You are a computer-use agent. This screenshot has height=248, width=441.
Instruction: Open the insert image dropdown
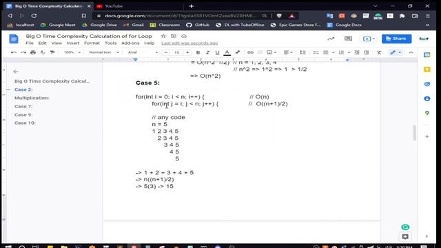pos(271,52)
